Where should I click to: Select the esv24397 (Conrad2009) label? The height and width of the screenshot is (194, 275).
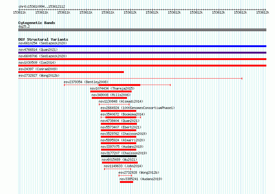pyautogui.click(x=38, y=69)
